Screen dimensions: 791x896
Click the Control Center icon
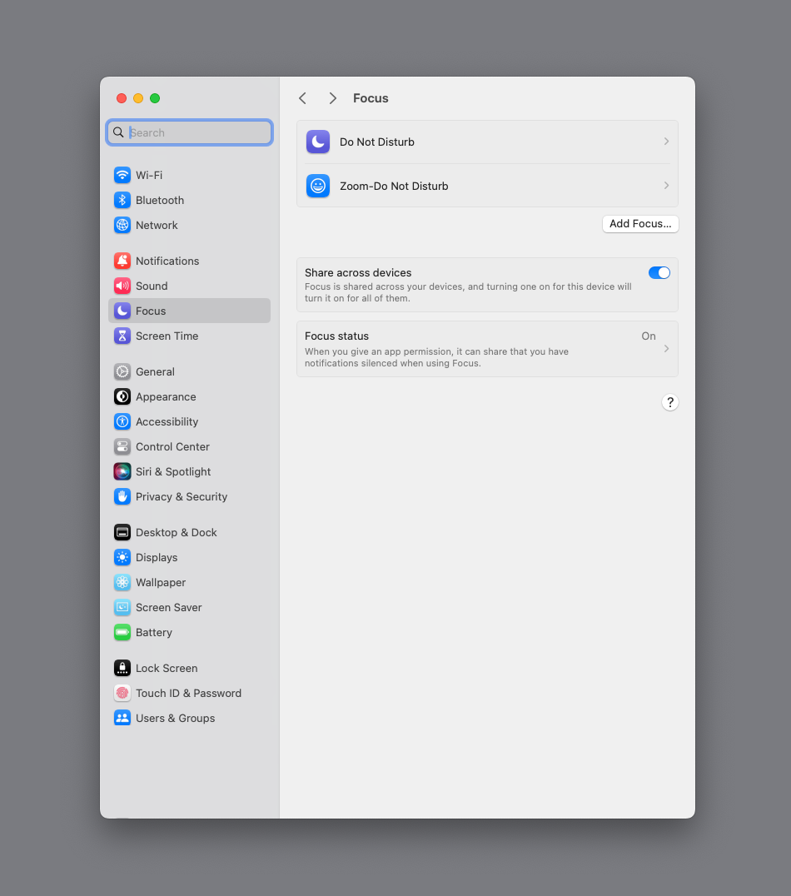pyautogui.click(x=122, y=447)
